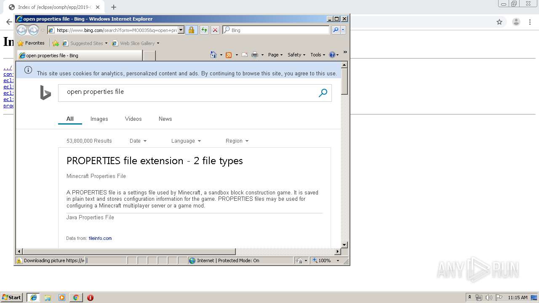Select the All results tab
This screenshot has height=303, width=539.
[70, 119]
